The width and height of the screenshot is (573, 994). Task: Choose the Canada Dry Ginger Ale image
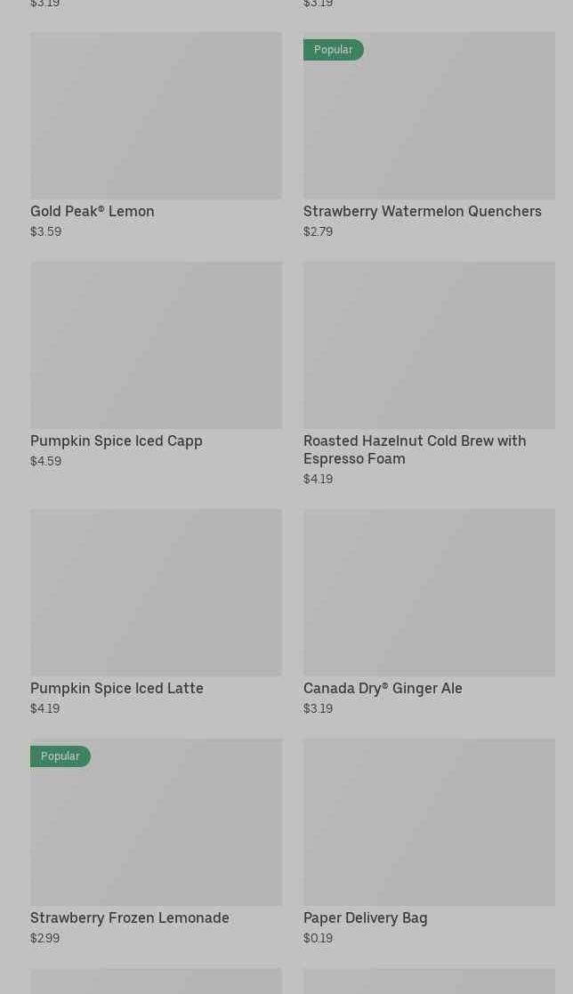point(429,592)
